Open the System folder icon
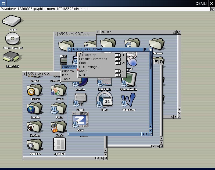 tap(35, 127)
